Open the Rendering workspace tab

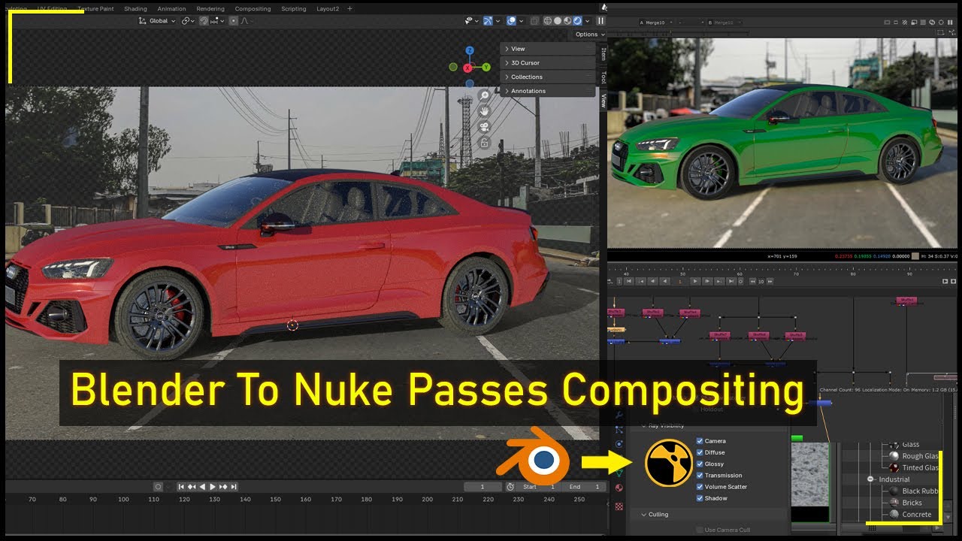coord(210,9)
